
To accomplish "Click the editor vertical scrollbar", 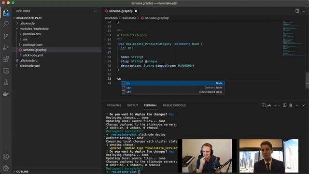I will click(307, 81).
